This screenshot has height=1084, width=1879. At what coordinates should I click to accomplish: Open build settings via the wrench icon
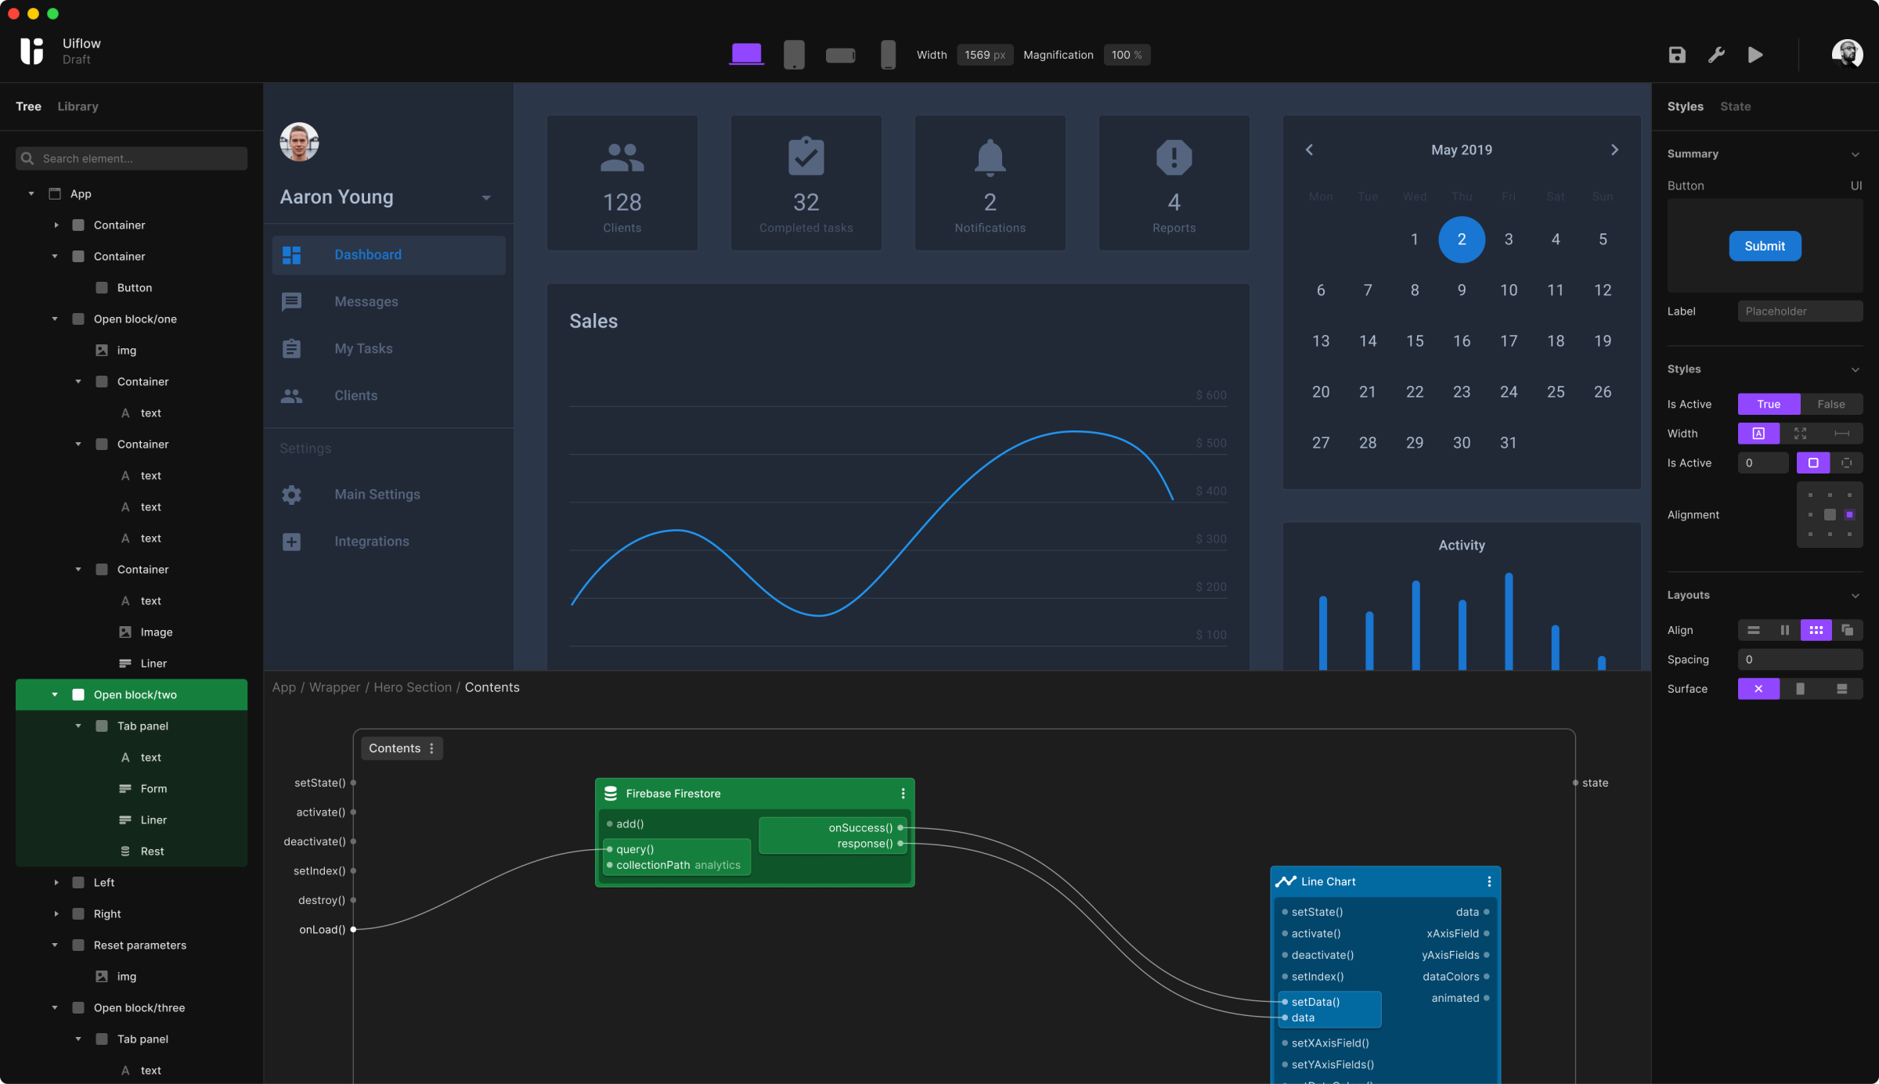(1716, 54)
